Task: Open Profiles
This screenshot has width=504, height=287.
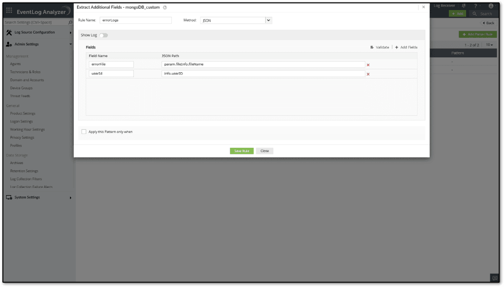Action: point(16,145)
